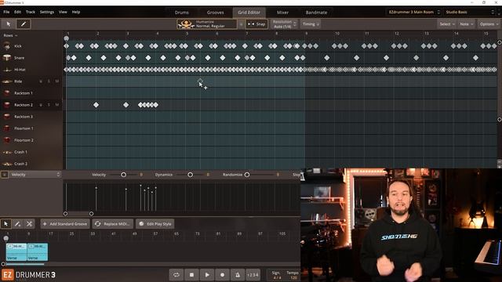Click the Crash 1 cymbal icon
The height and width of the screenshot is (282, 502).
coord(7,152)
